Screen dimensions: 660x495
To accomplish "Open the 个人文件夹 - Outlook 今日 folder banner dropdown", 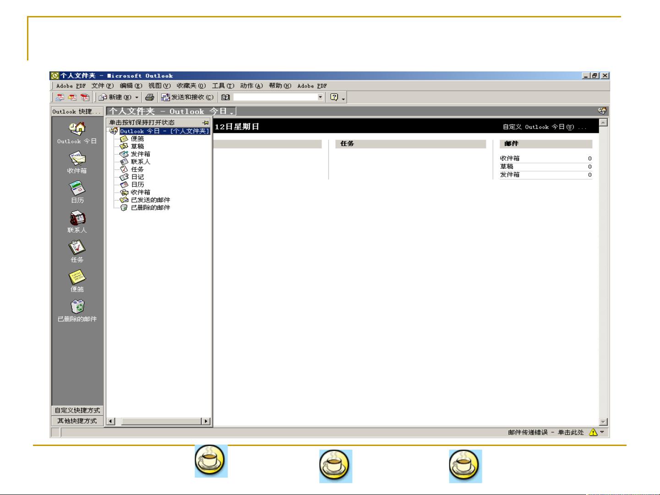I will click(171, 111).
